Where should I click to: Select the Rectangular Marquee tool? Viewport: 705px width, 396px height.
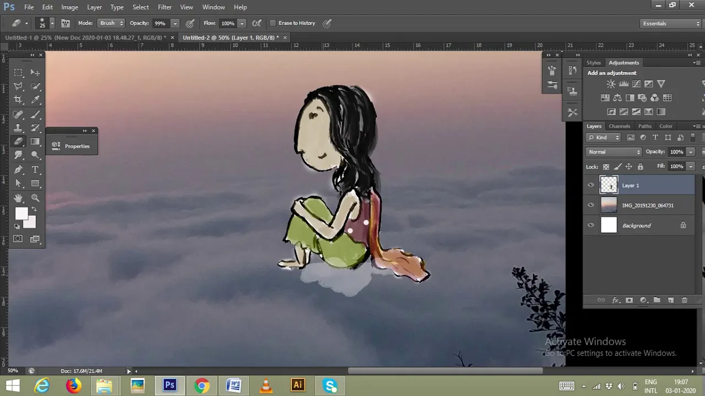tap(18, 72)
